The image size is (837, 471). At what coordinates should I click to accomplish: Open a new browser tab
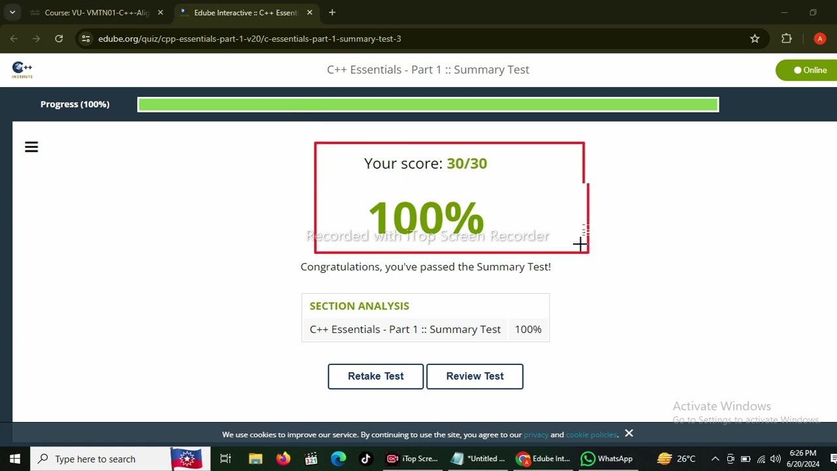coord(332,12)
